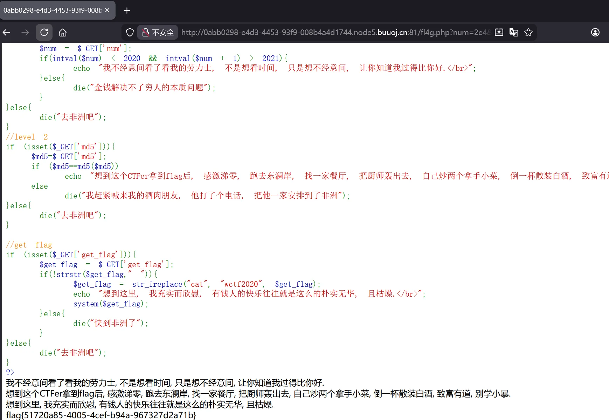The width and height of the screenshot is (609, 420).
Task: Close the 0abb0298-e4d3 tab
Action: click(x=107, y=11)
